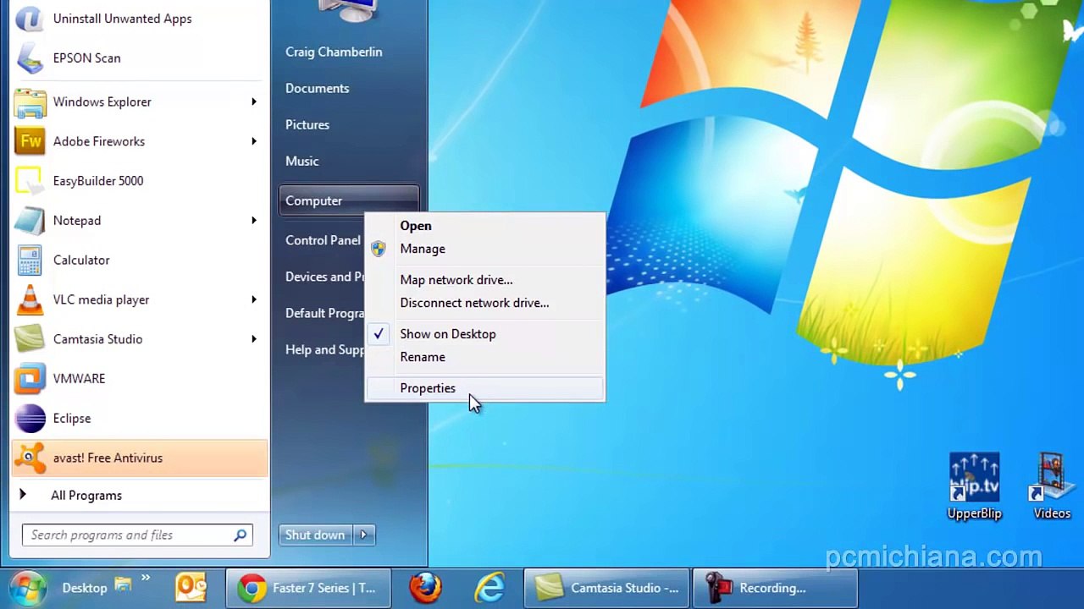Open Music from the Start menu
This screenshot has height=609, width=1084.
(x=302, y=161)
